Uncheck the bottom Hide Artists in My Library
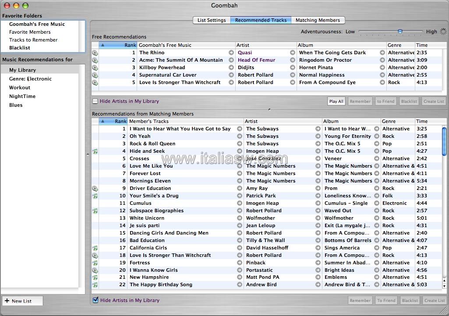This screenshot has height=316, width=449. (95, 300)
